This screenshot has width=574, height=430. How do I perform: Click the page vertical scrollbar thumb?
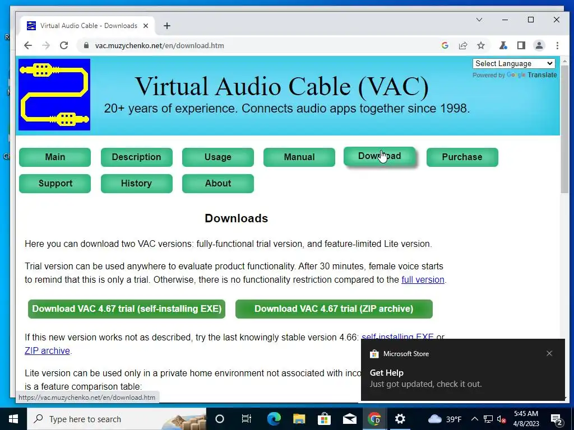click(564, 129)
